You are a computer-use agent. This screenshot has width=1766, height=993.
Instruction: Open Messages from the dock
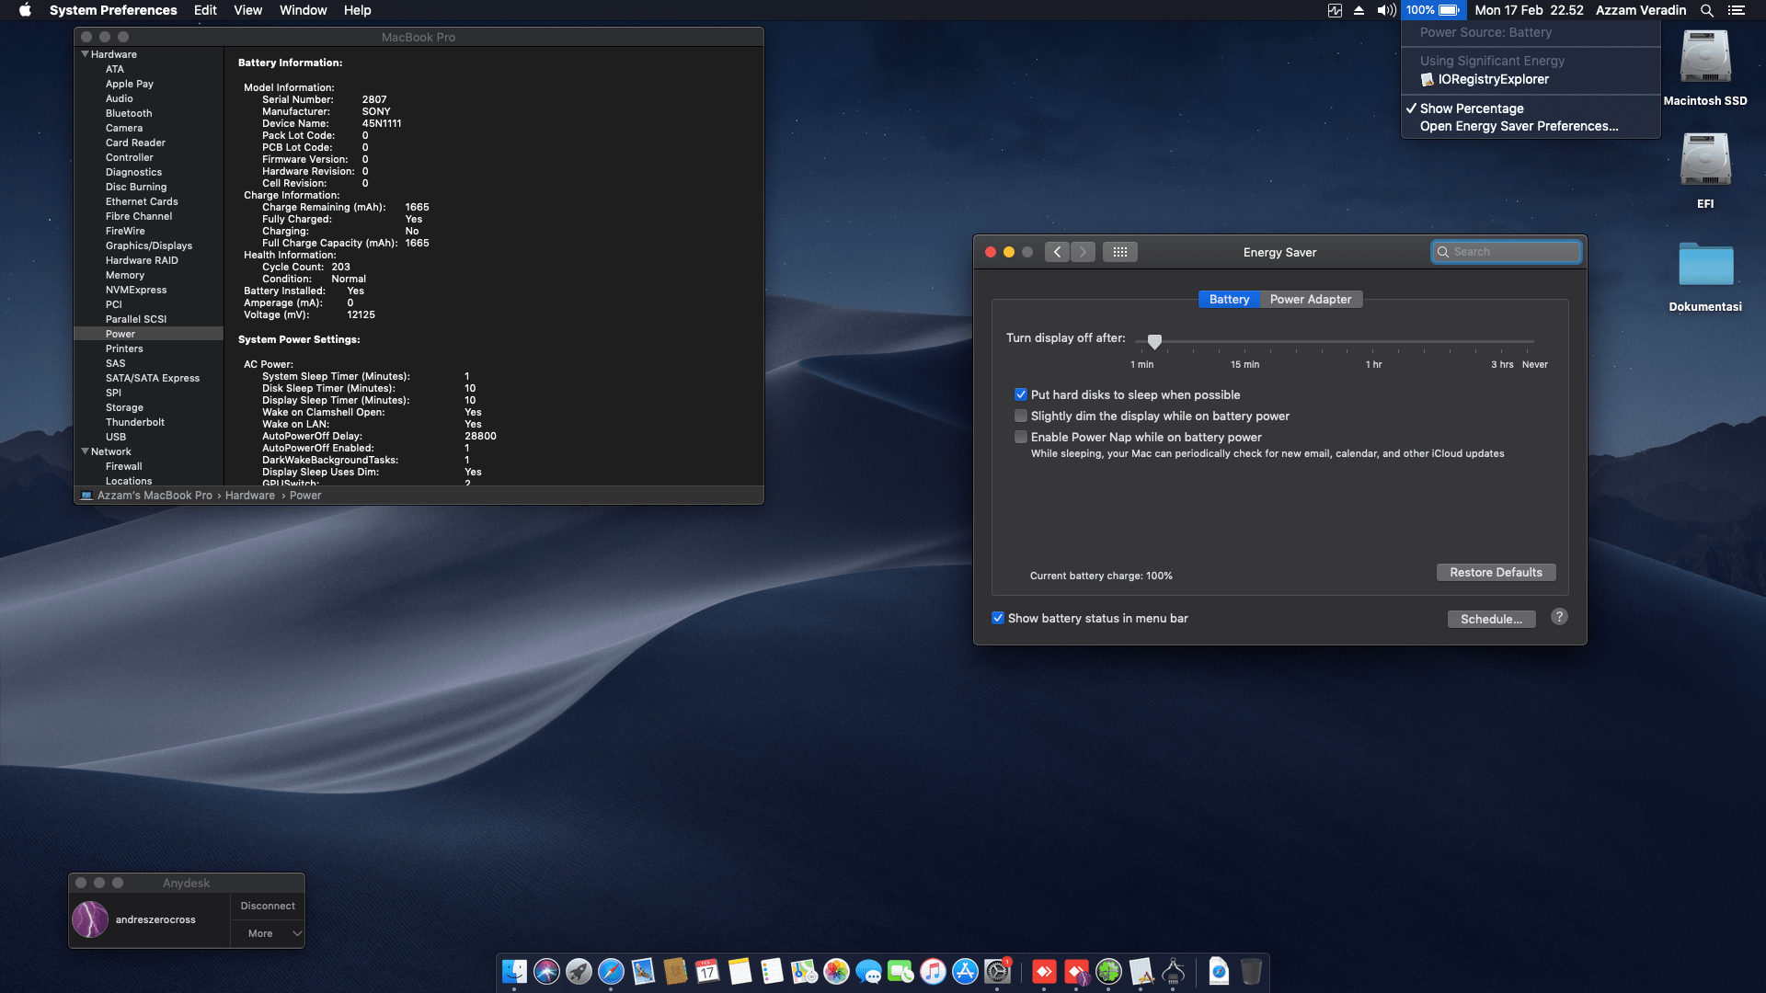(868, 971)
